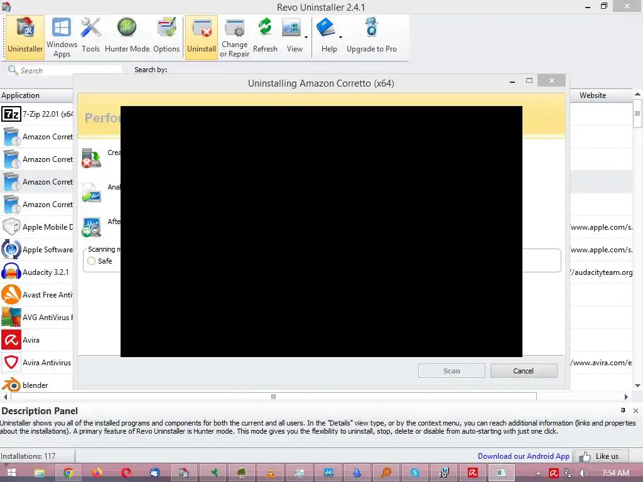Cancel the Amazon Corretto uninstall dialog
Image resolution: width=643 pixels, height=482 pixels.
click(x=524, y=370)
